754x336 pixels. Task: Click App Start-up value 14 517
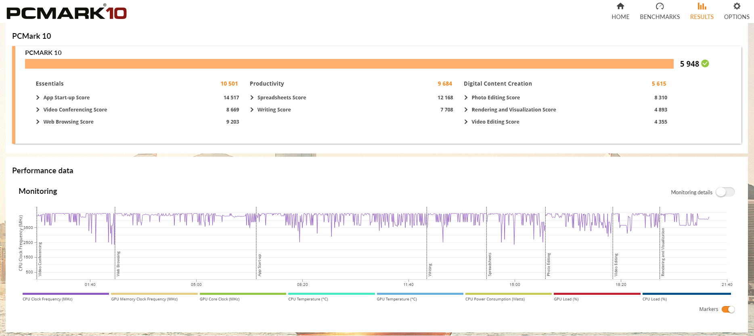(x=231, y=98)
